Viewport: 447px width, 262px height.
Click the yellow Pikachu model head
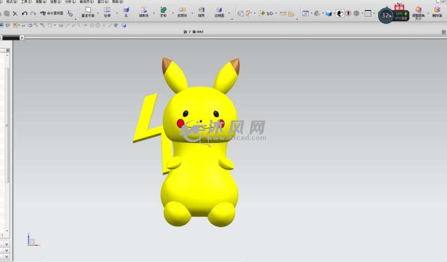pos(200,114)
